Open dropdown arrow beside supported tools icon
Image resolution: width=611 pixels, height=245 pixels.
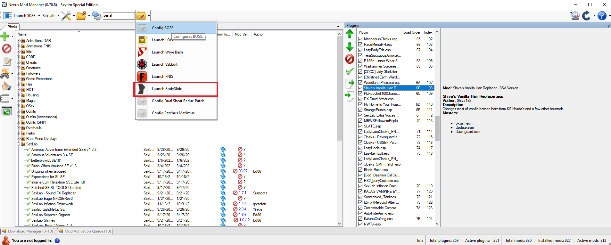pyautogui.click(x=149, y=16)
